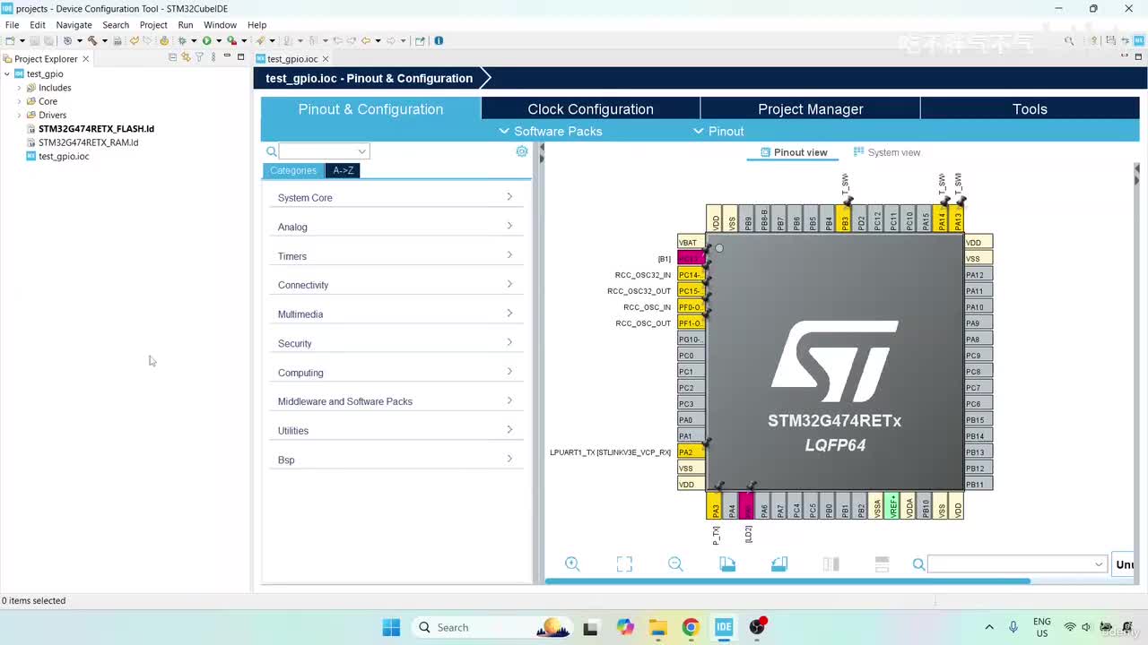Screen dimensions: 1148x645
Task: Select the PA2 pin on the chip
Action: coord(691,452)
